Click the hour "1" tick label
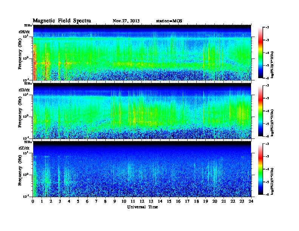 42,202
